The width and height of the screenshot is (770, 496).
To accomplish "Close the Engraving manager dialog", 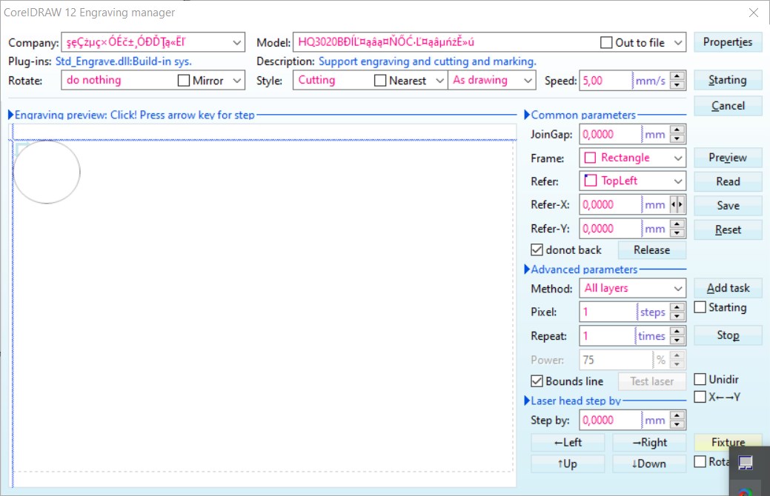I will pos(754,13).
